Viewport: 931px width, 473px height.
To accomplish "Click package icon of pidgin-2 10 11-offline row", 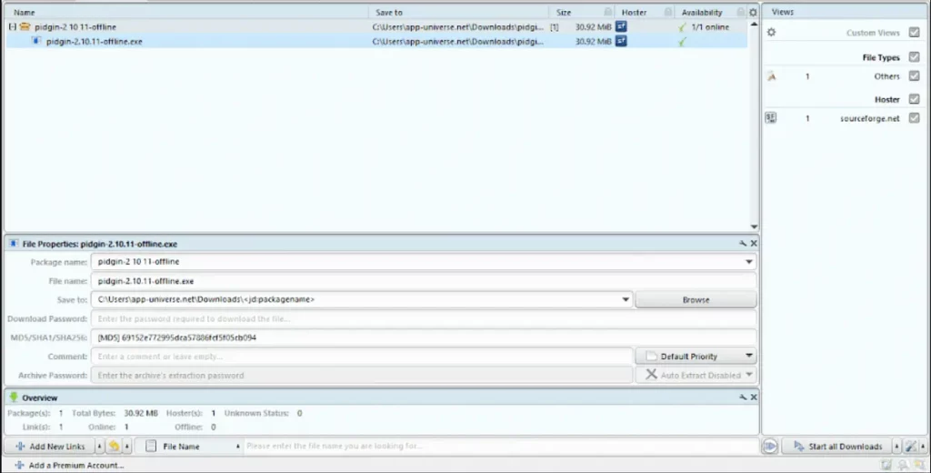I will tap(25, 26).
